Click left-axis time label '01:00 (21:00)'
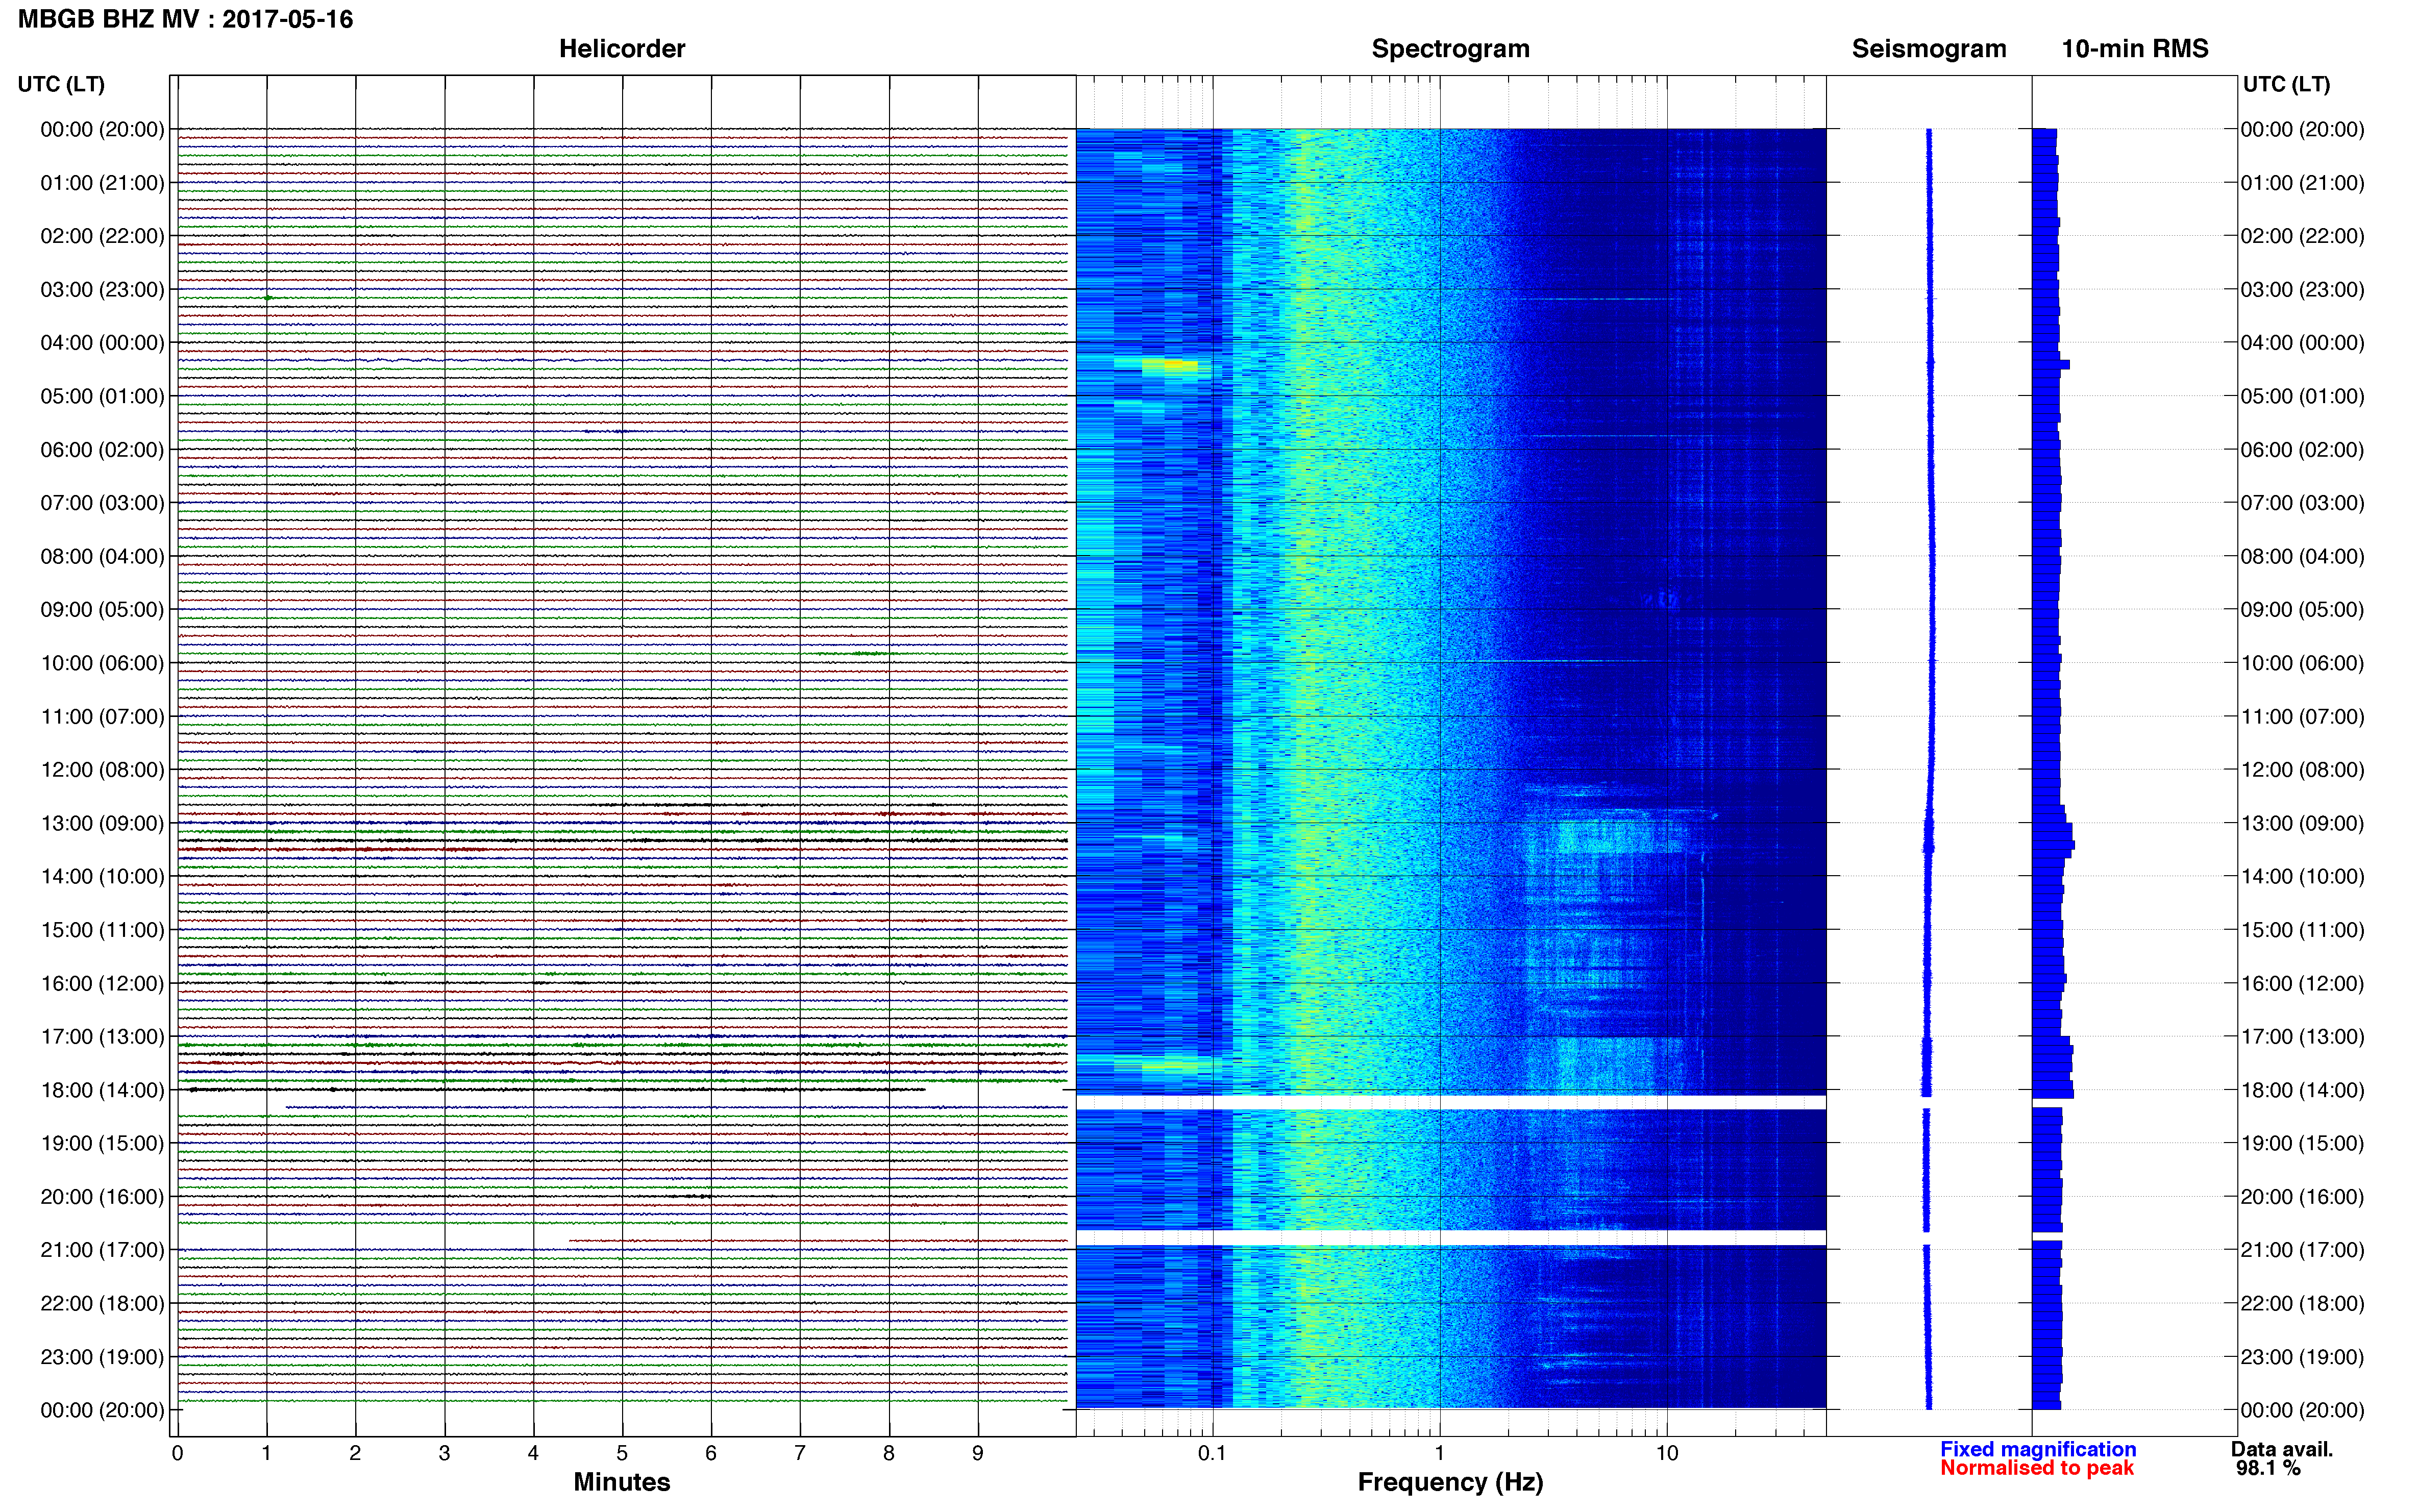The image size is (2419, 1512). click(102, 183)
